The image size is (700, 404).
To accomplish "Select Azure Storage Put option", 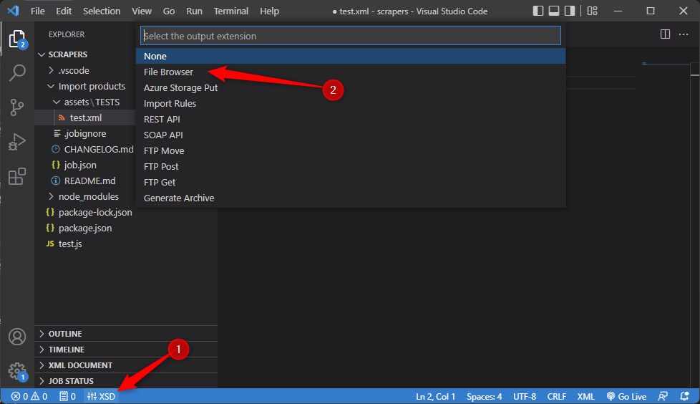I will [351, 87].
